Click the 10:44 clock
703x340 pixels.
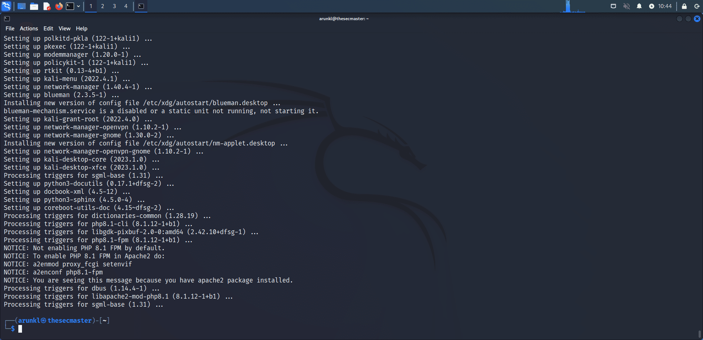[665, 6]
